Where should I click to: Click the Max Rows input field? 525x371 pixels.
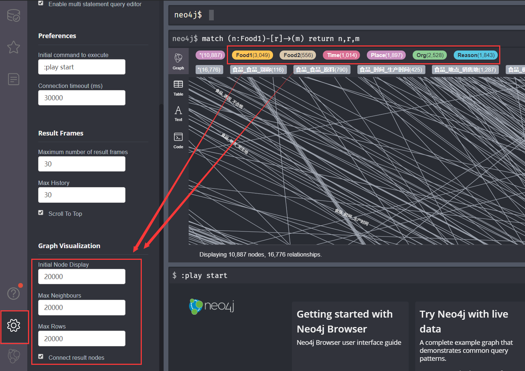tap(82, 338)
